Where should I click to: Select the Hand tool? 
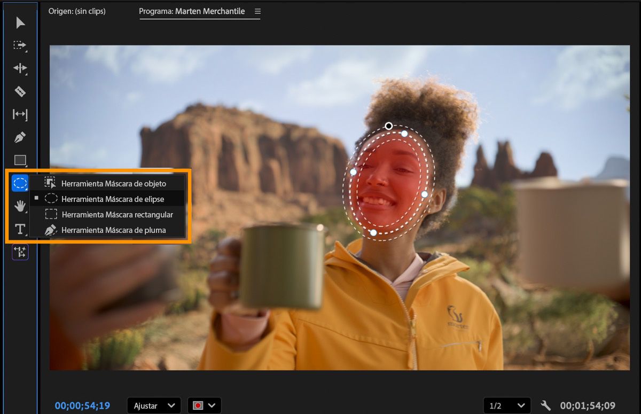click(20, 206)
